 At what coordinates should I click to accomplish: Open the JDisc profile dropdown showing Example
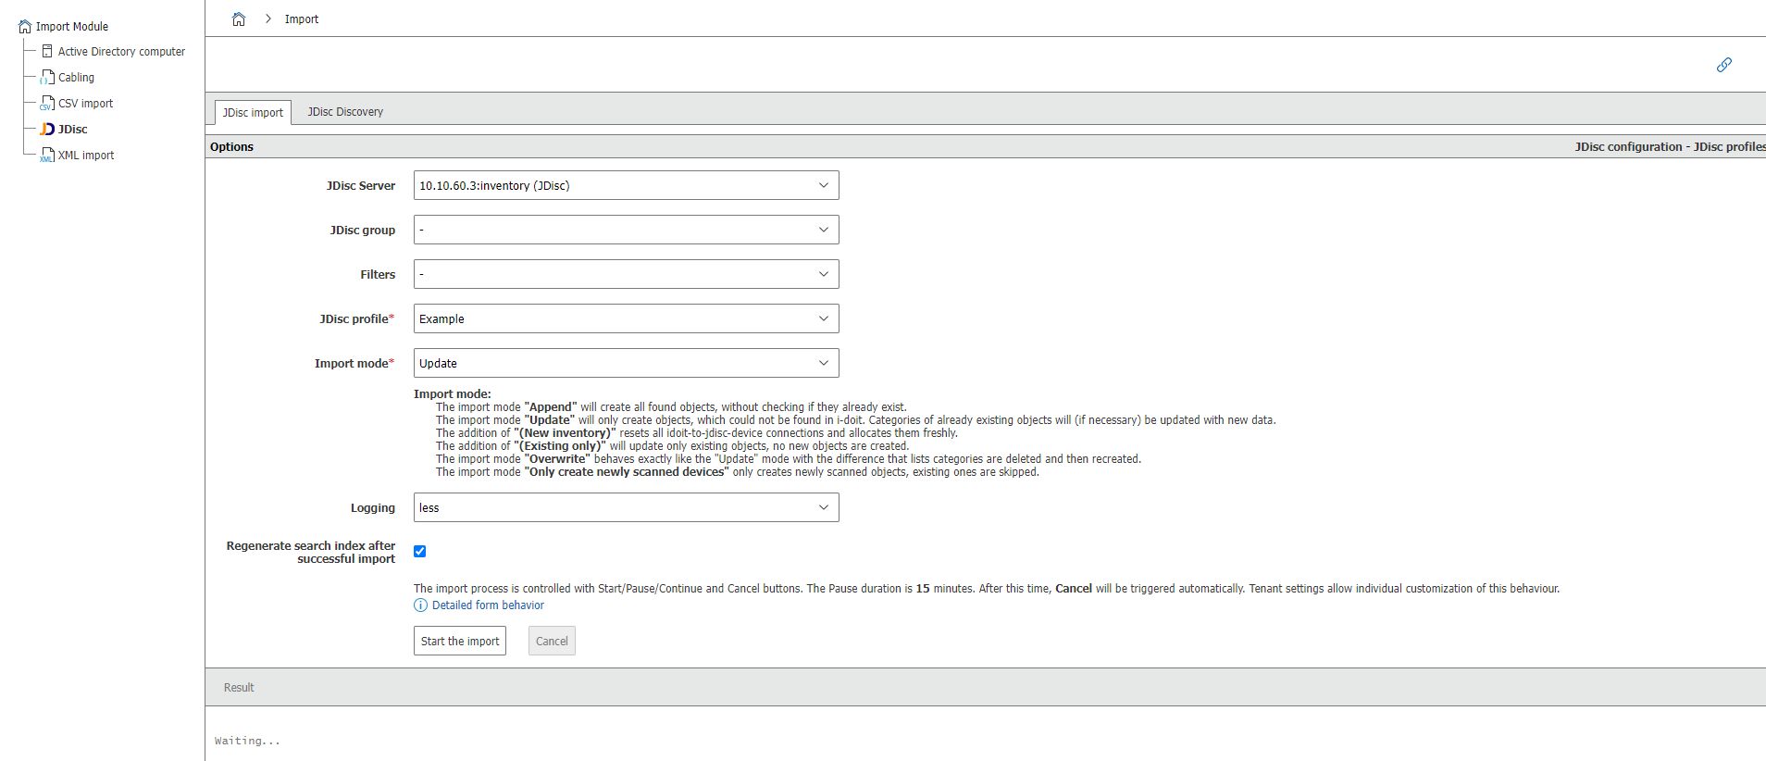(x=627, y=318)
